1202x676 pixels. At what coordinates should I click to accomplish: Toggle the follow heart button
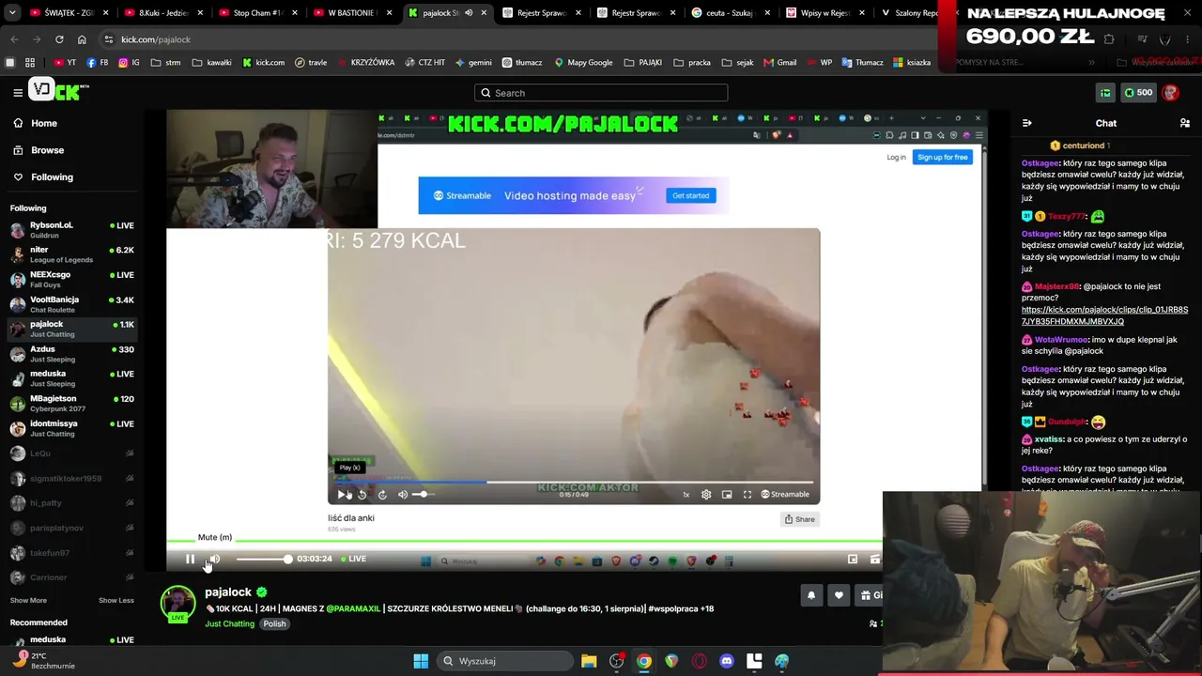tap(840, 595)
